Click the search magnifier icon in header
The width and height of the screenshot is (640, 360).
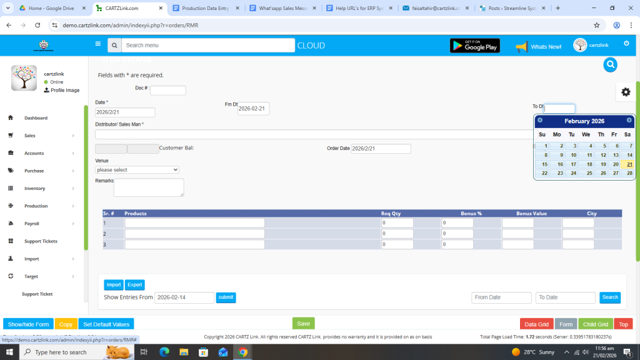click(x=114, y=46)
